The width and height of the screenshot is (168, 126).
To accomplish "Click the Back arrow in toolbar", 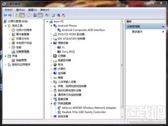I will pyautogui.click(x=5, y=15).
